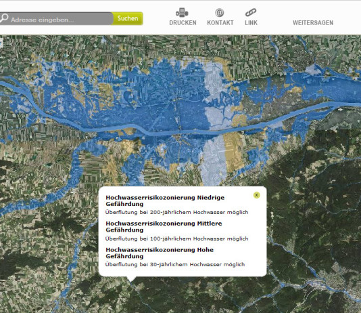The image size is (361, 313).
Task: Open the WEITERSAGEN share option
Action: tap(313, 23)
